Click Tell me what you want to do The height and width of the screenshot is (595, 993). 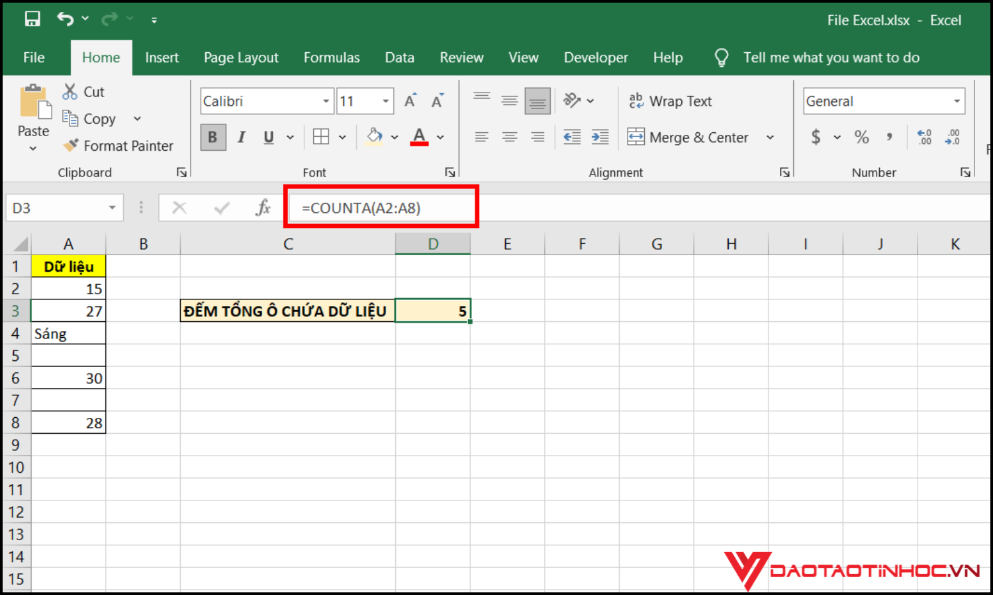pos(831,58)
